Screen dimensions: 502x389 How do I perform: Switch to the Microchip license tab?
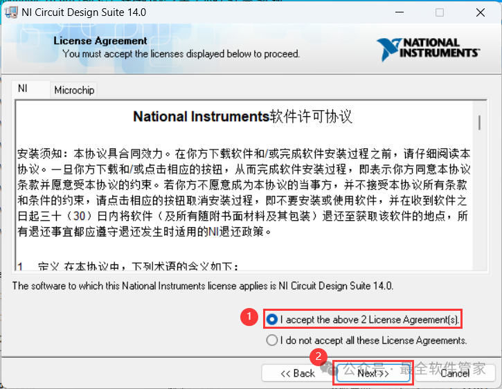click(x=74, y=90)
